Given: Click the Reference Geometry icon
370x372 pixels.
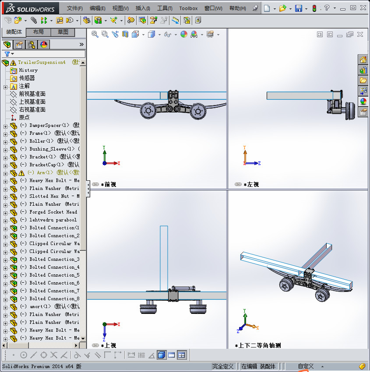Looking at the screenshot, I should (114, 21).
